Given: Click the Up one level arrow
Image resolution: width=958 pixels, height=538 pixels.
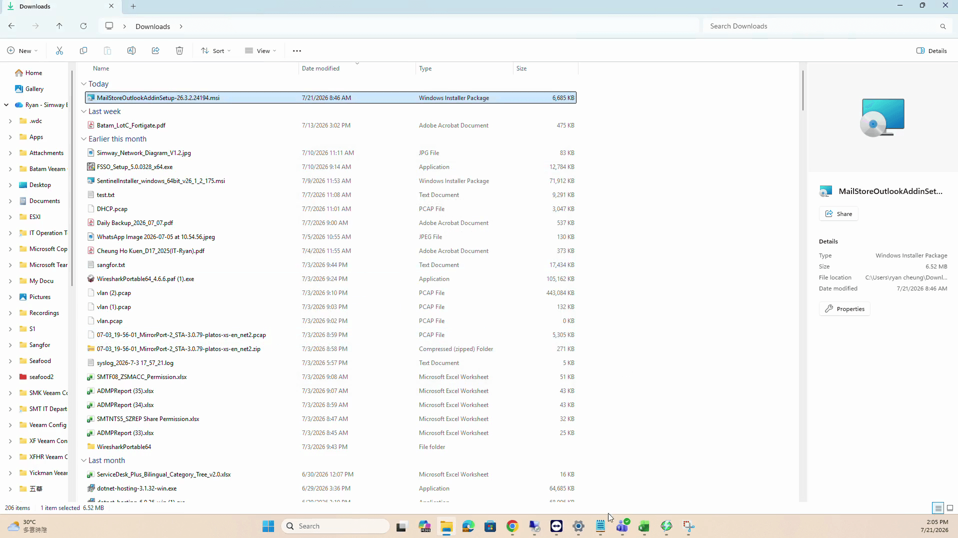Looking at the screenshot, I should pyautogui.click(x=59, y=26).
